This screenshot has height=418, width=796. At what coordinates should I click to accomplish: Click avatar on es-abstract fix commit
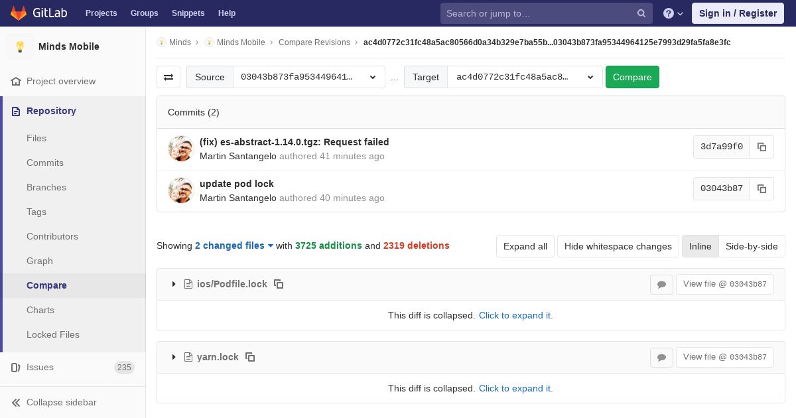[x=180, y=149]
